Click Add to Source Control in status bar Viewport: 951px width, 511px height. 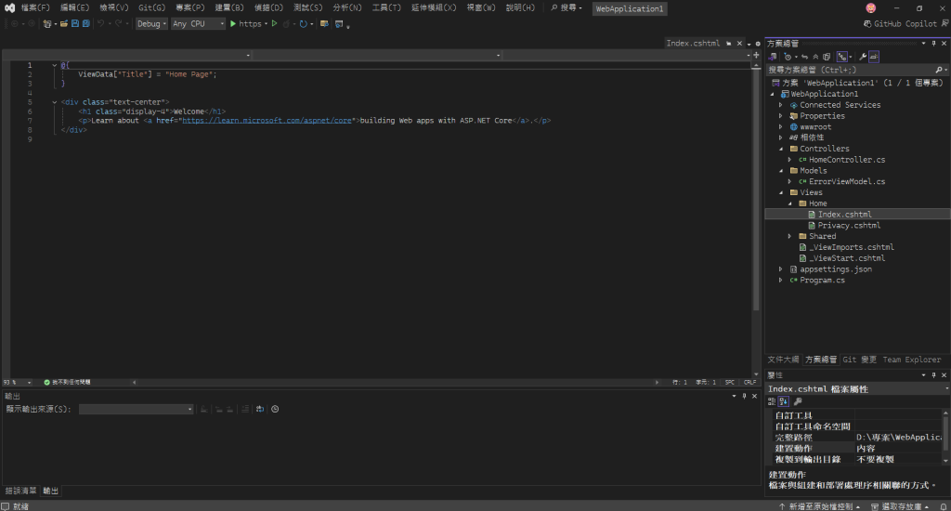pos(819,506)
